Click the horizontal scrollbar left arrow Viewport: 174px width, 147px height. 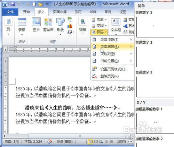[5, 136]
